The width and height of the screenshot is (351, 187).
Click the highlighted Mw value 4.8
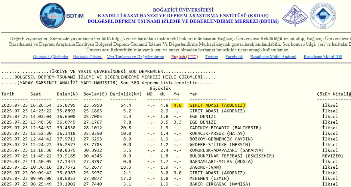click(x=177, y=105)
